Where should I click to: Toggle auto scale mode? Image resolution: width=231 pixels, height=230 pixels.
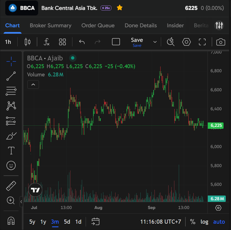tap(219, 222)
